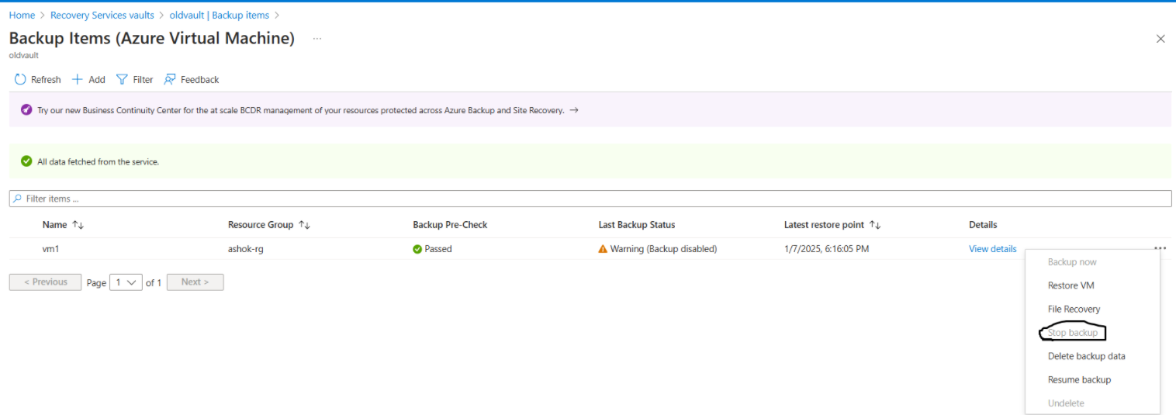Go to Home breadcrumb
Image resolution: width=1176 pixels, height=415 pixels.
click(22, 15)
